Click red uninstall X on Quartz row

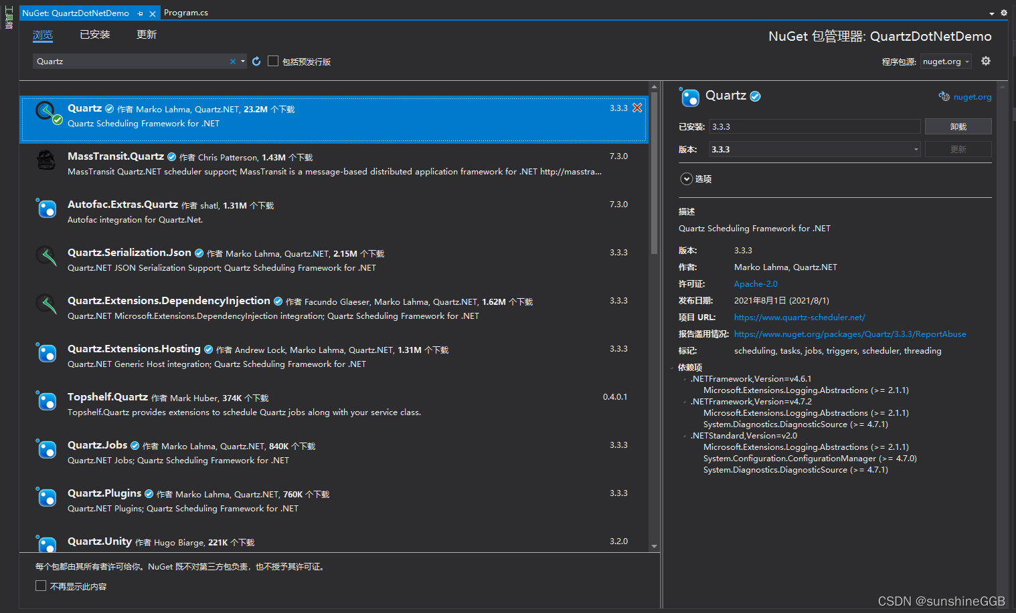[637, 108]
